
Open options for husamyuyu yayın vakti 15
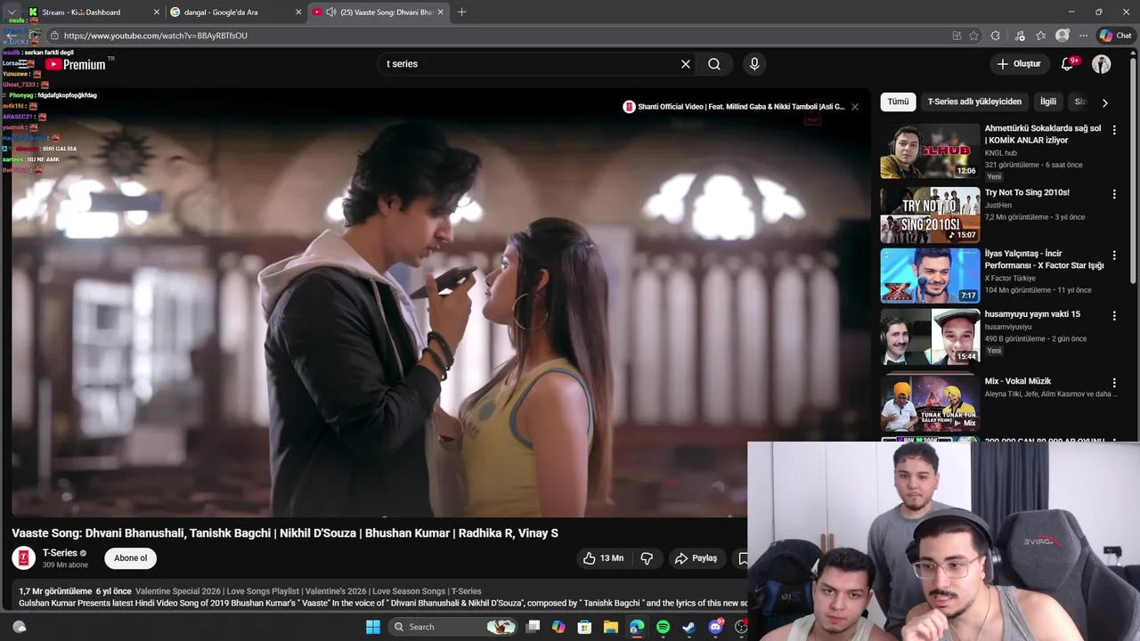[x=1113, y=316]
